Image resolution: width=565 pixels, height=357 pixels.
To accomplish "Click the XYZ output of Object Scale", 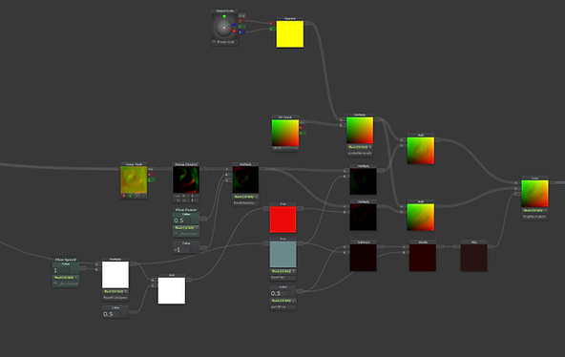I will 241,16.
